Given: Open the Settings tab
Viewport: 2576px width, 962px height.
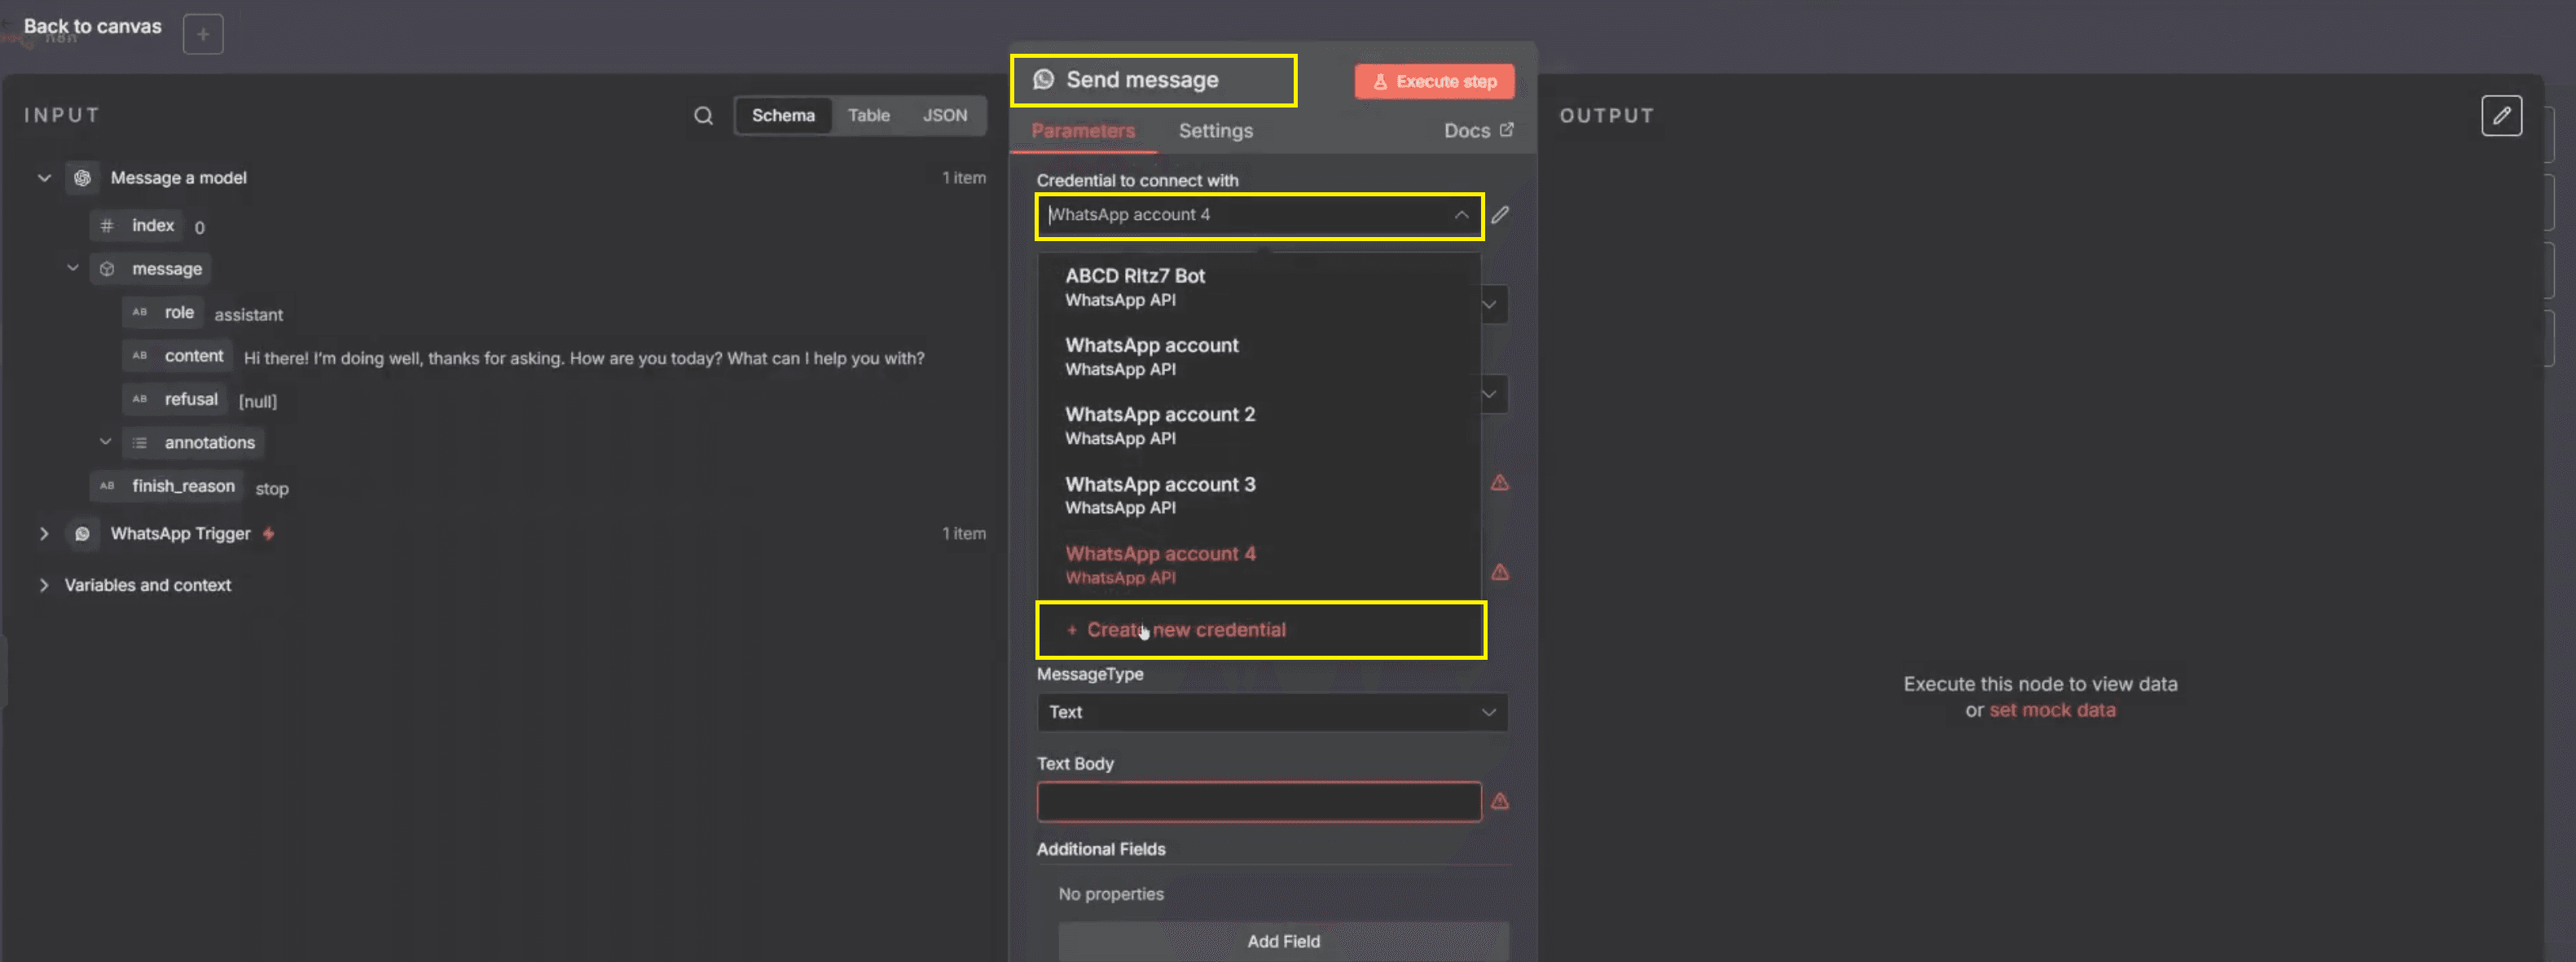Looking at the screenshot, I should (1215, 131).
